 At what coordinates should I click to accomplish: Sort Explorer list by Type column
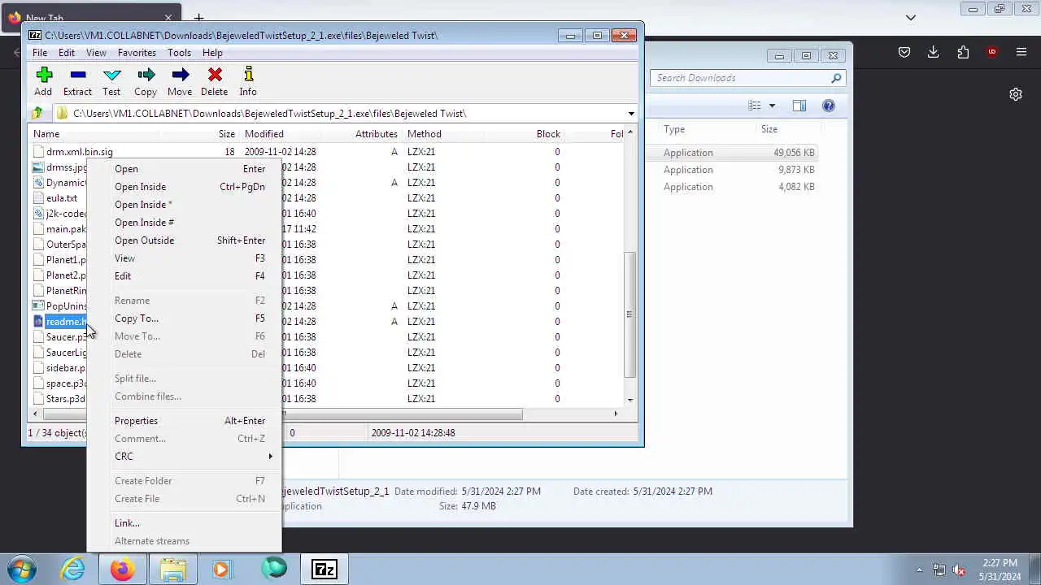(674, 129)
